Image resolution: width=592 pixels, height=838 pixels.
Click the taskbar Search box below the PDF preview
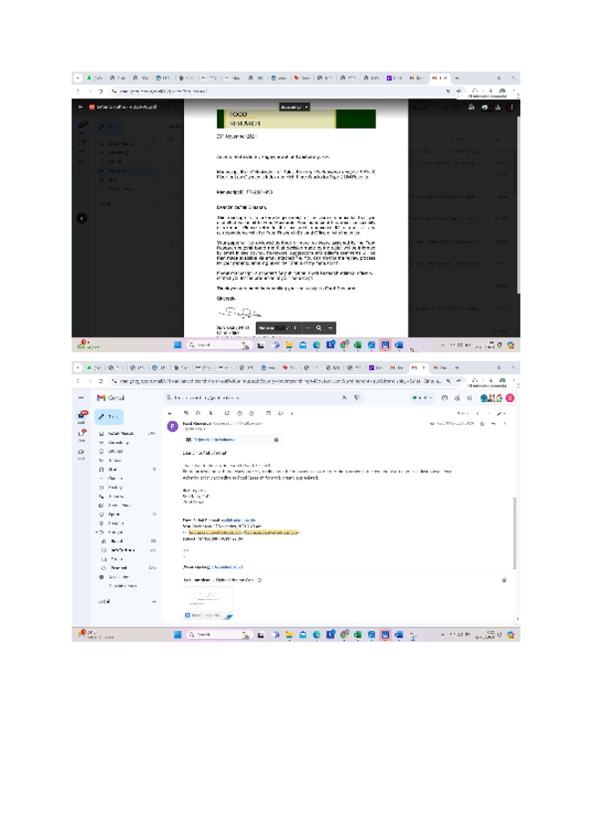coord(218,346)
